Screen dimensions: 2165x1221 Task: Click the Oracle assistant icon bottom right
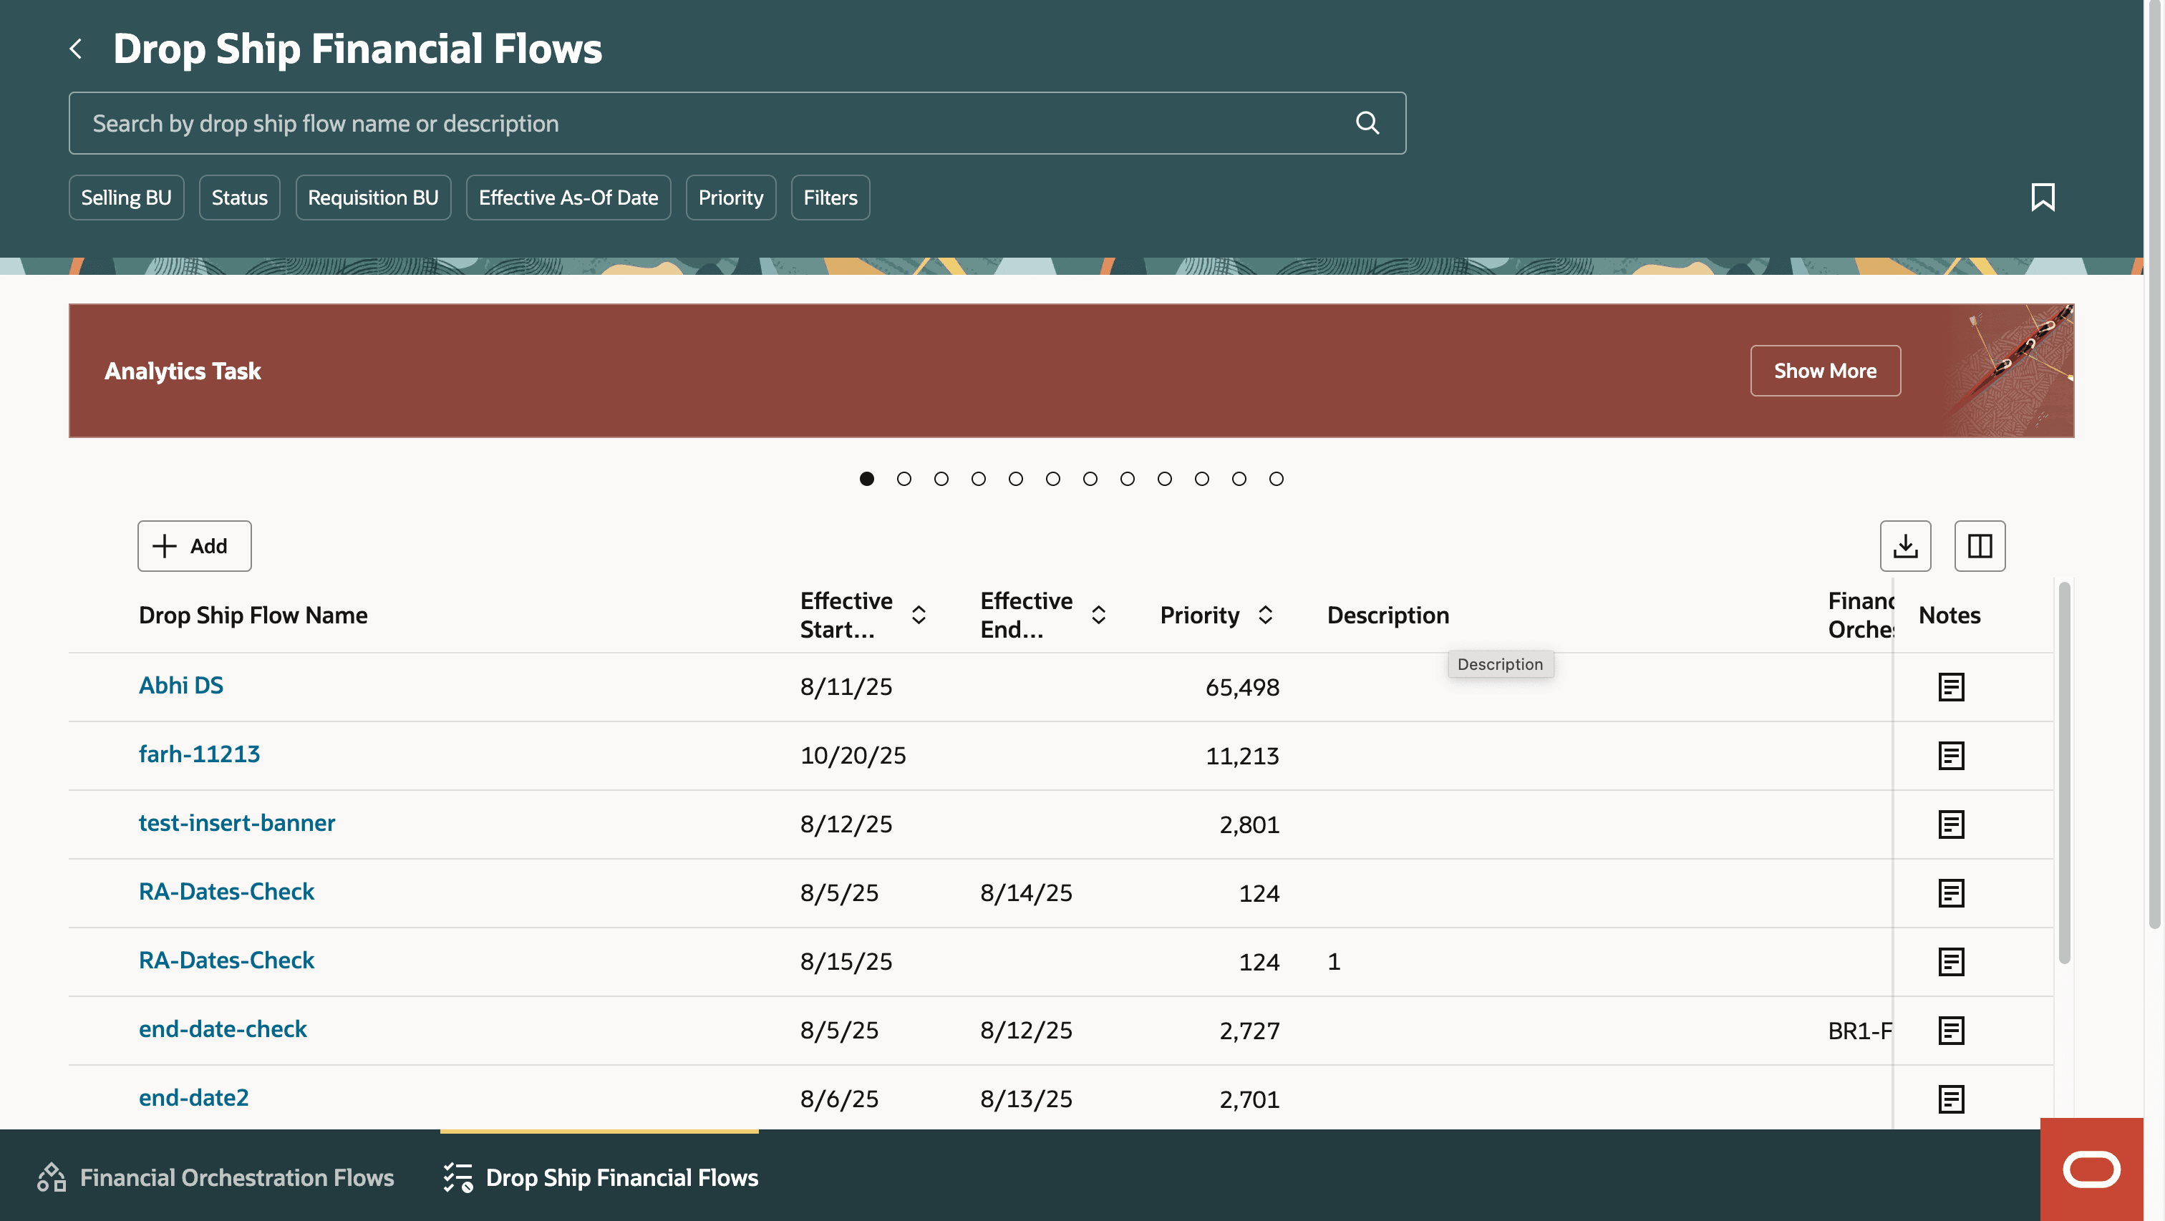point(2091,1169)
